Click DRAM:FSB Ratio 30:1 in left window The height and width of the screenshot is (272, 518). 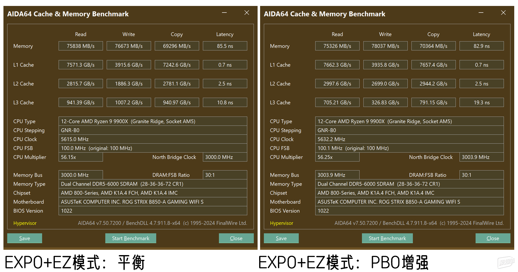[x=225, y=175]
